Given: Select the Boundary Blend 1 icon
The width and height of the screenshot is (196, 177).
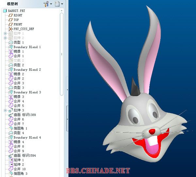Looking at the screenshot, I should (x=11, y=47).
